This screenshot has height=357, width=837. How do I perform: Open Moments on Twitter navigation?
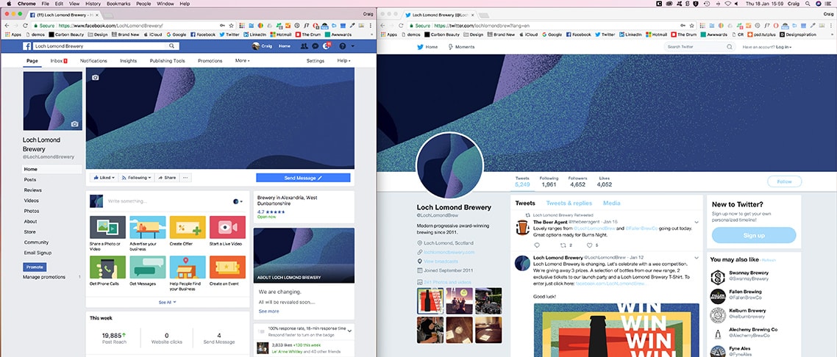pos(461,47)
